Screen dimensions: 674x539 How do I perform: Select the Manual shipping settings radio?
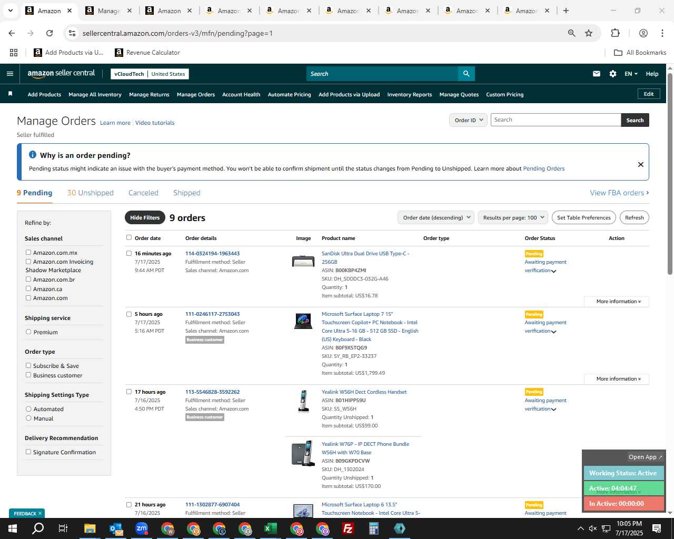point(28,418)
